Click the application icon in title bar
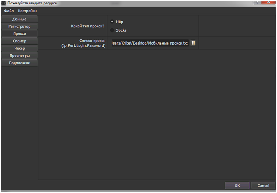This screenshot has height=193, width=277. [4, 3]
